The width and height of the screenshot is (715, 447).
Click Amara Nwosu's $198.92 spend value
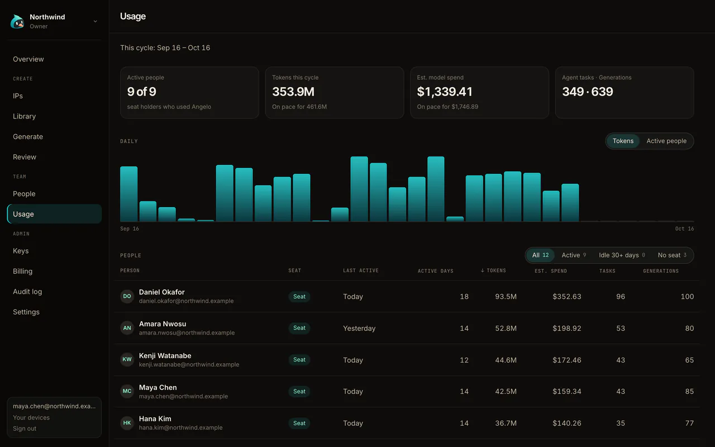tap(567, 329)
